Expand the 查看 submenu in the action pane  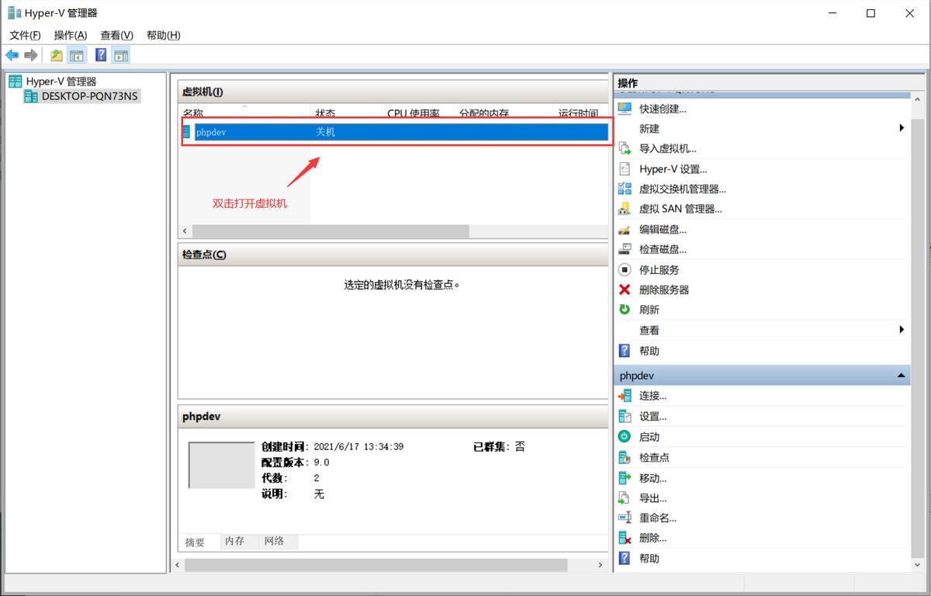click(x=902, y=330)
